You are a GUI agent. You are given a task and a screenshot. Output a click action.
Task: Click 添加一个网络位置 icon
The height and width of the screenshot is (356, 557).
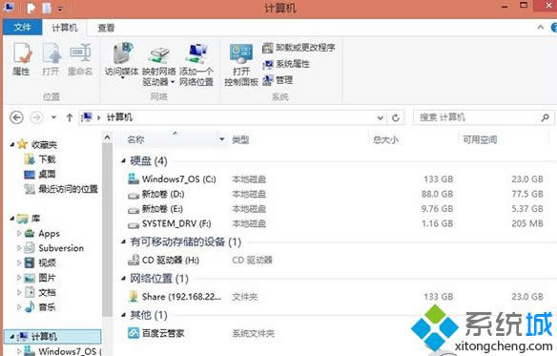pyautogui.click(x=196, y=66)
